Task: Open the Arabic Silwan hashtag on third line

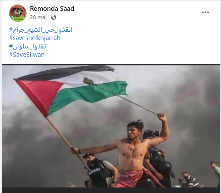Action: pos(28,46)
